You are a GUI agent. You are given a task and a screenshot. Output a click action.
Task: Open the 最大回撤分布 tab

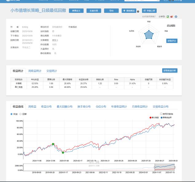[x=64, y=106]
